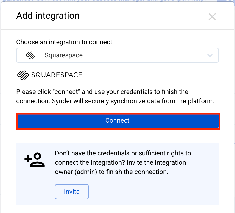Click the X icon to dismiss the dialog

click(212, 17)
